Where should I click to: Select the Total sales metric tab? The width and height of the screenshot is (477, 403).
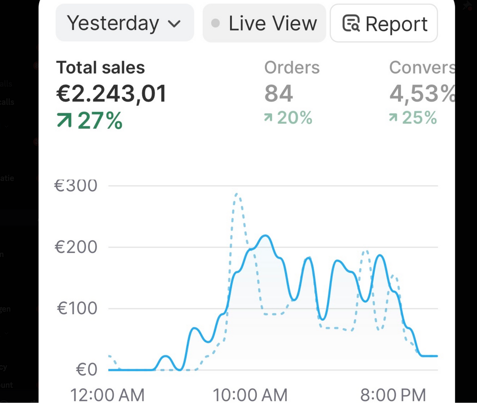pyautogui.click(x=101, y=68)
